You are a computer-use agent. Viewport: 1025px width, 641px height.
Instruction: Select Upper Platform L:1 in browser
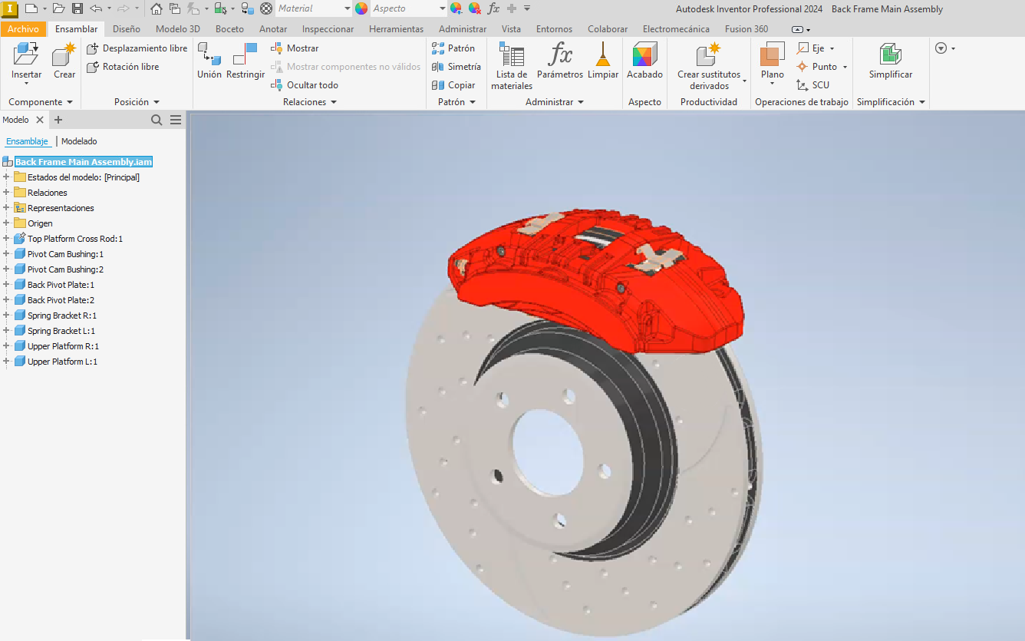[63, 362]
